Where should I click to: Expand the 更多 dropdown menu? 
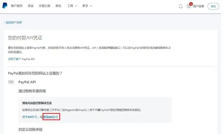pos(87,6)
